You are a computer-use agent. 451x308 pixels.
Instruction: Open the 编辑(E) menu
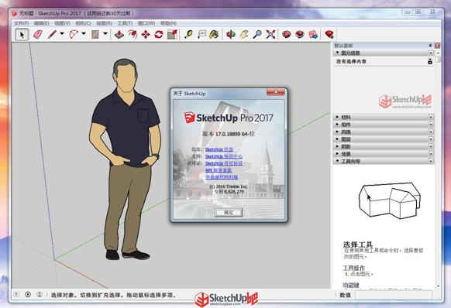click(x=41, y=23)
